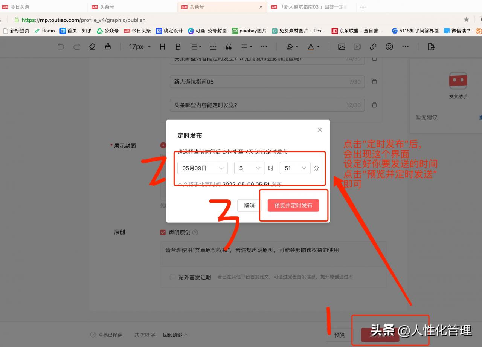Screen dimensions: 482x347
Task: Open 免费素材图片 Pexels bookmark
Action: click(x=299, y=31)
